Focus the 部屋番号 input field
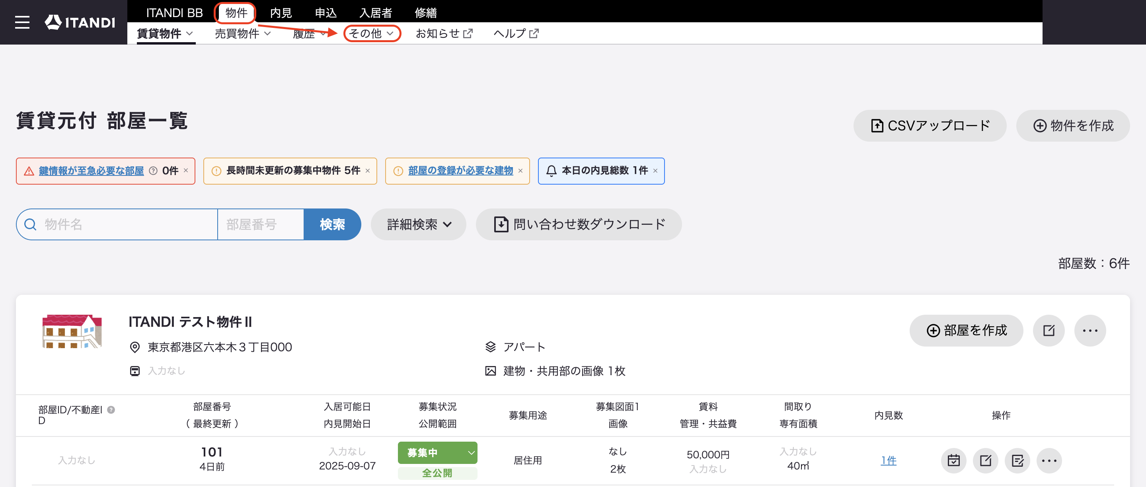1146x487 pixels. pos(261,224)
